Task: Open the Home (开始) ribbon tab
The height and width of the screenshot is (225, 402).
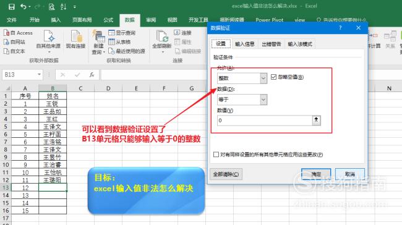Action: point(35,20)
